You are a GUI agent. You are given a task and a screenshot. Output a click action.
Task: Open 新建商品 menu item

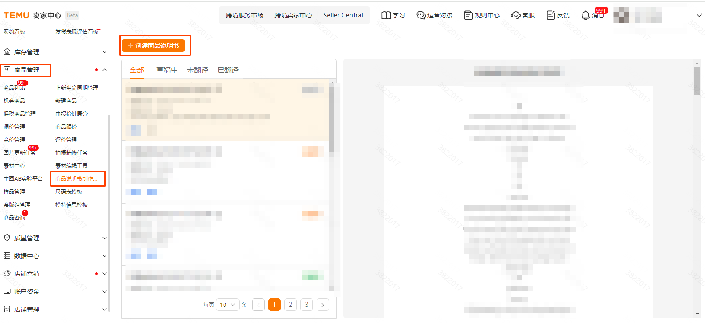tap(66, 101)
